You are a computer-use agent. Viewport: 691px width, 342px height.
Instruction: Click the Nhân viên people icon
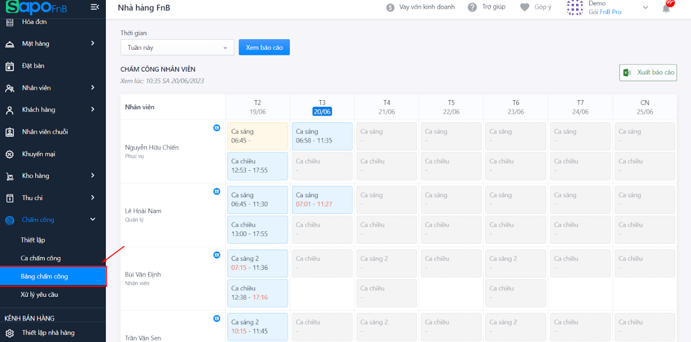coord(10,88)
